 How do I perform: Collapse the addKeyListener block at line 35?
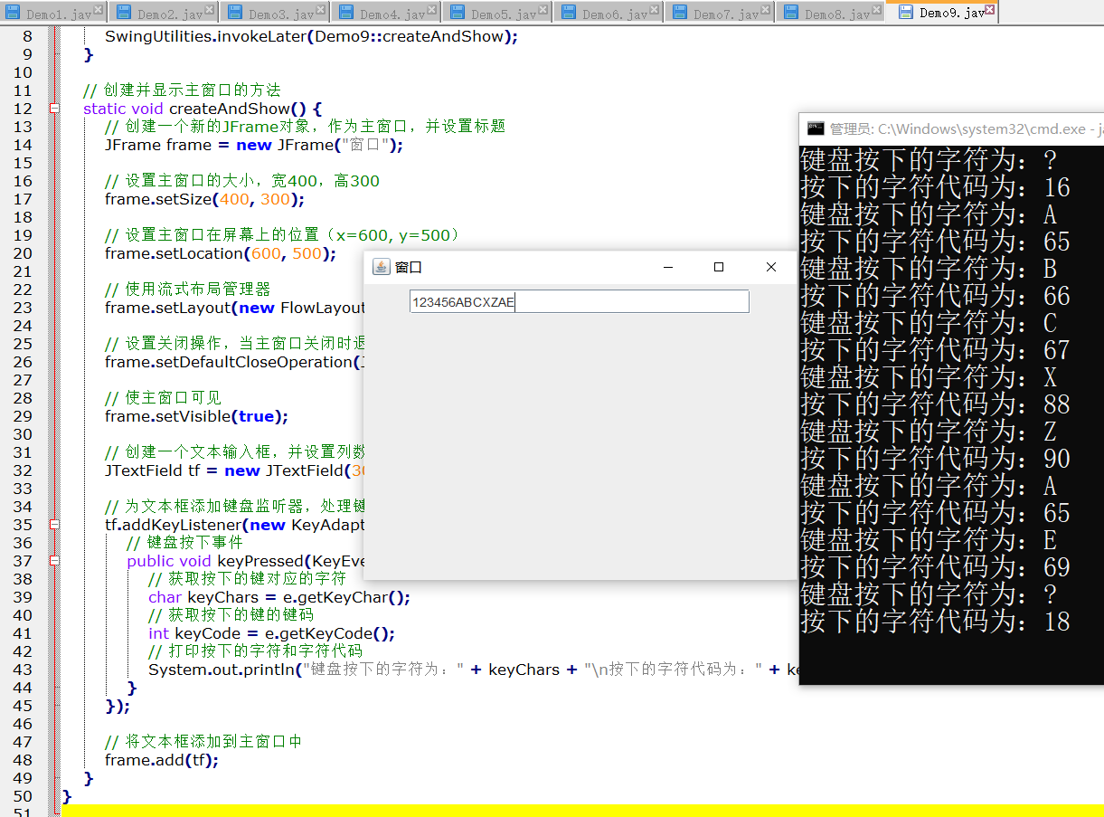click(54, 525)
